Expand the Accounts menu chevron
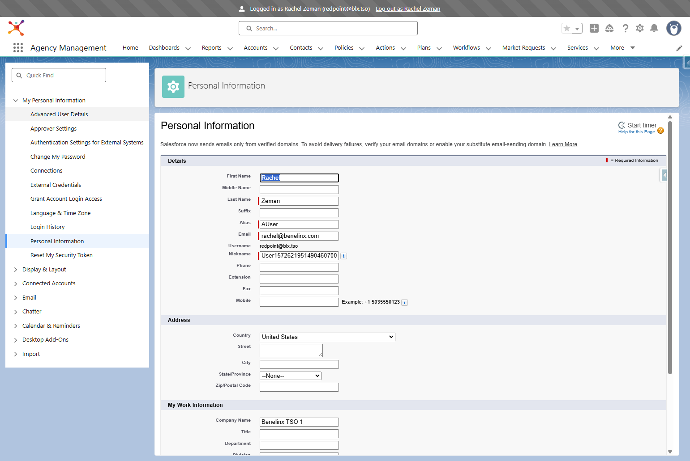The width and height of the screenshot is (690, 461). coord(276,48)
